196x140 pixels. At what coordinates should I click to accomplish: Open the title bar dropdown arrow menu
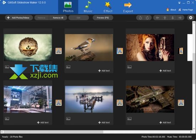(179, 3)
